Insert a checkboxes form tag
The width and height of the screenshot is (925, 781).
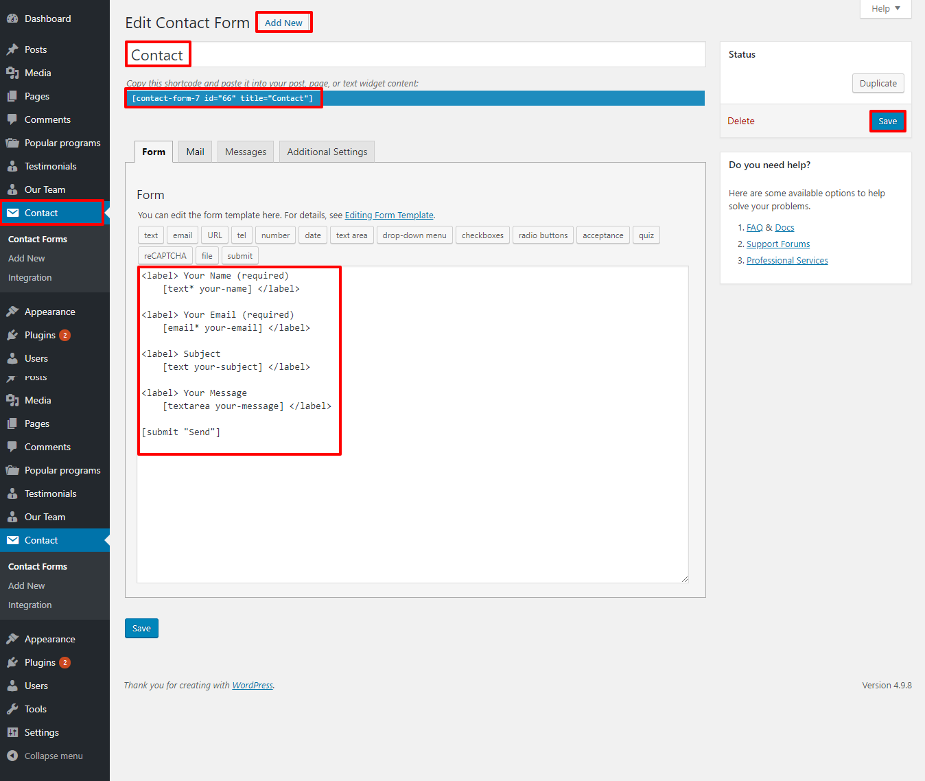click(x=482, y=235)
